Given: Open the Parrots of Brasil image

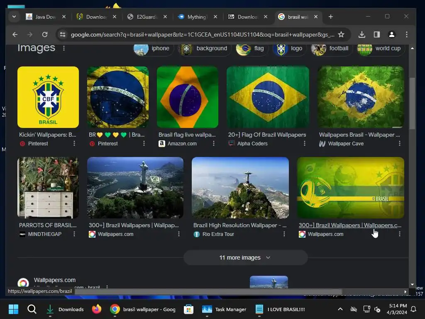Looking at the screenshot, I should [48, 188].
